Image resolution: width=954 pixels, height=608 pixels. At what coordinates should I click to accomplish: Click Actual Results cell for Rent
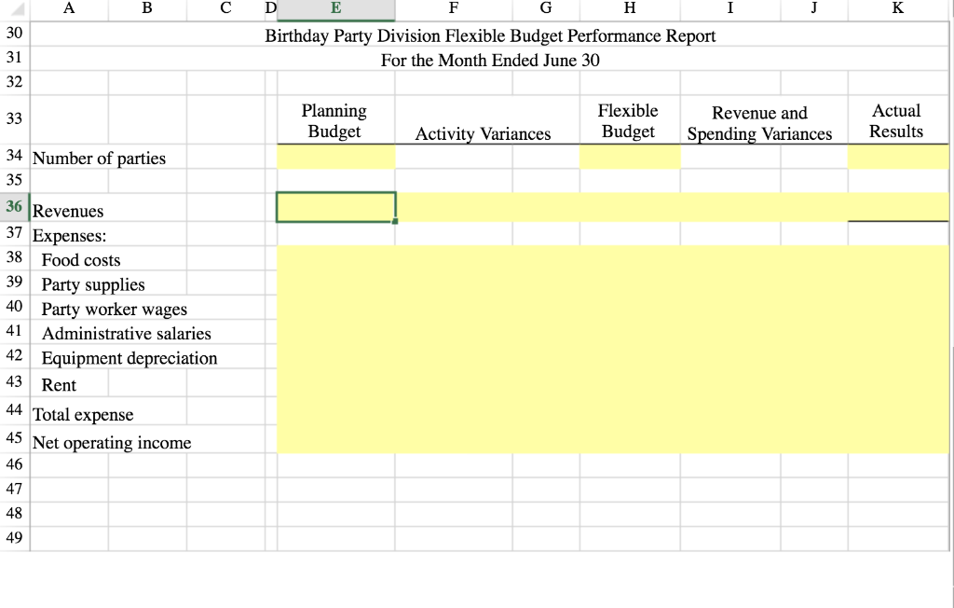(x=898, y=382)
